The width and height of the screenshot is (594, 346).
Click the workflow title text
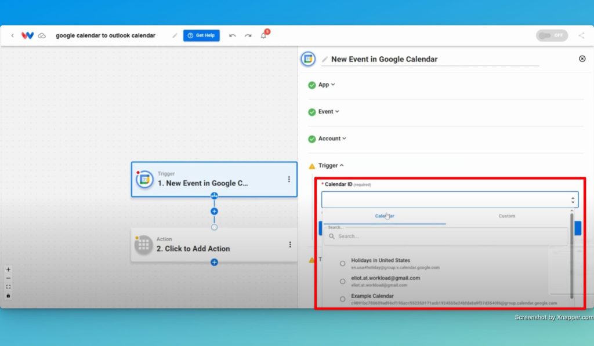click(x=106, y=35)
